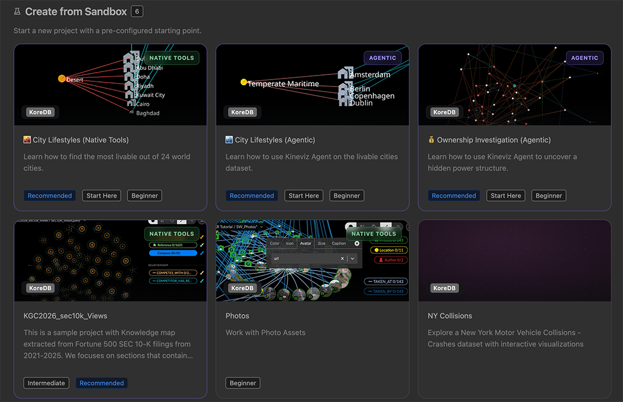Open the NY Collisions sandbox thumbnail
This screenshot has height=402, width=623.
(515, 261)
